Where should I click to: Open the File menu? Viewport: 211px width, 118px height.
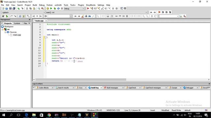coord(2,5)
